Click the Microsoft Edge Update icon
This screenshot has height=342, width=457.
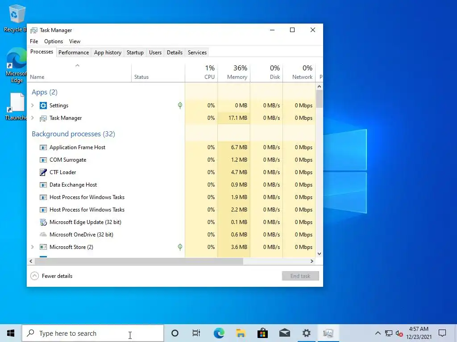pos(43,222)
